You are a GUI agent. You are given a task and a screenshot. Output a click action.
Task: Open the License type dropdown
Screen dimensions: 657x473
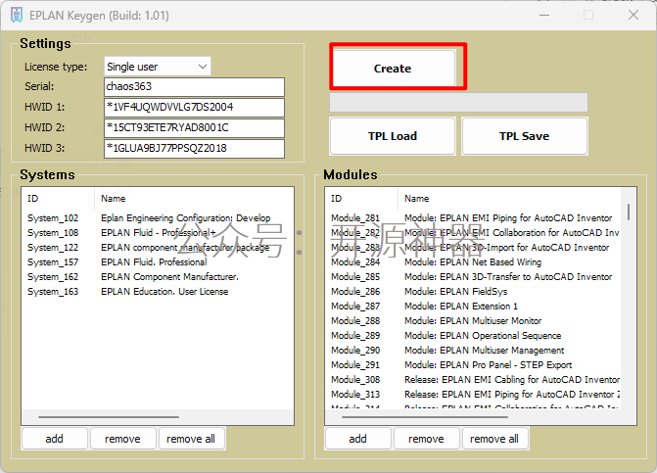[x=157, y=67]
